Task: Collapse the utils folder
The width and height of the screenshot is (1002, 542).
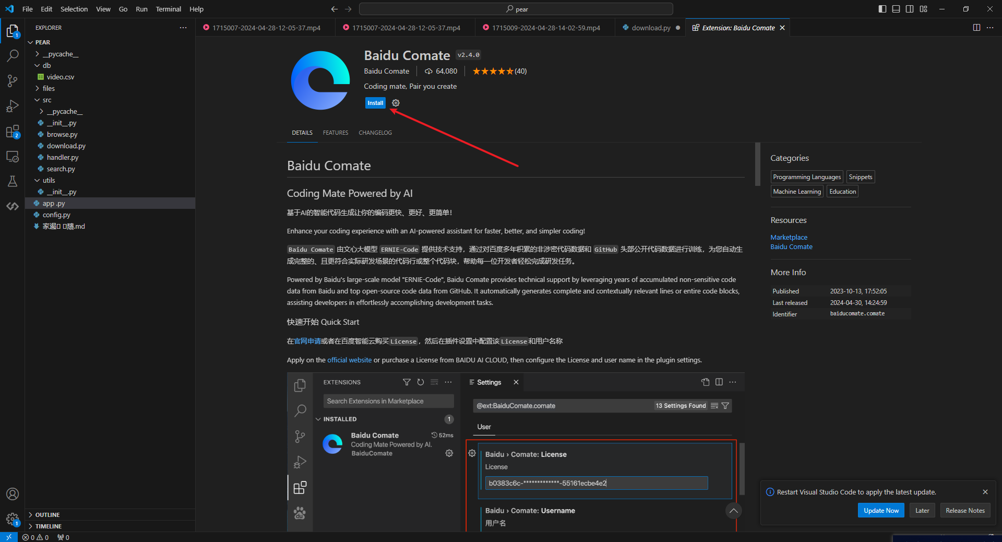Action: [x=110, y=180]
